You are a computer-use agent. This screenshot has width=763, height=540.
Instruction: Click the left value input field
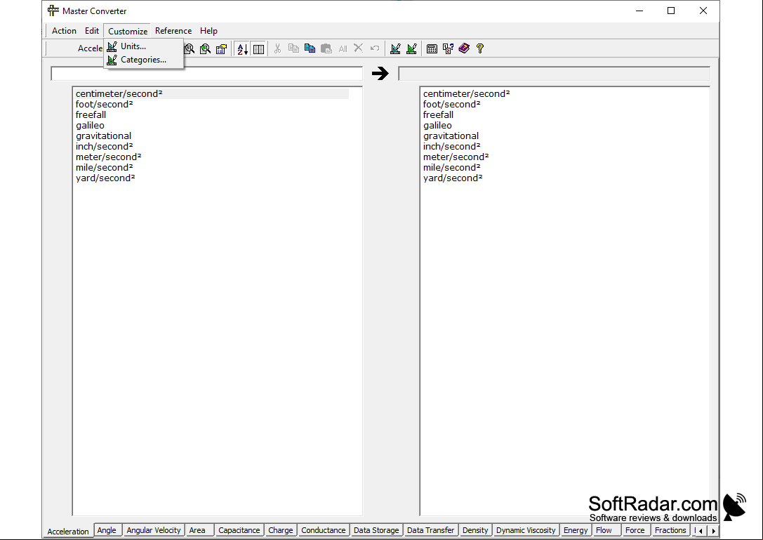tap(207, 74)
